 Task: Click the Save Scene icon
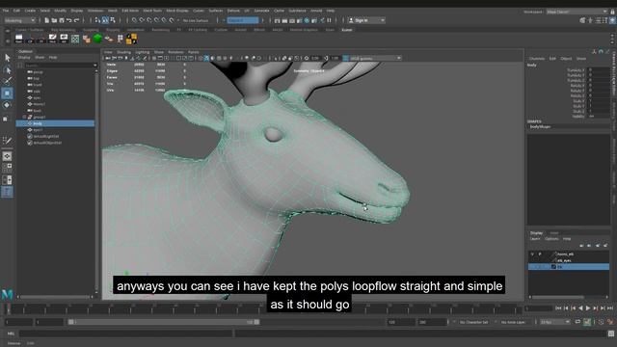pos(62,20)
